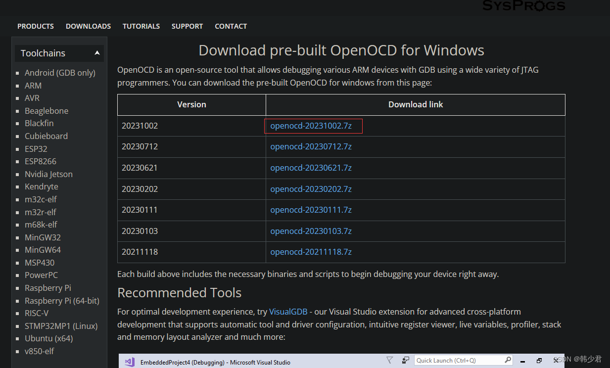
Task: Open Raspberry Pi (64-bit) toolchain link
Action: pos(62,301)
